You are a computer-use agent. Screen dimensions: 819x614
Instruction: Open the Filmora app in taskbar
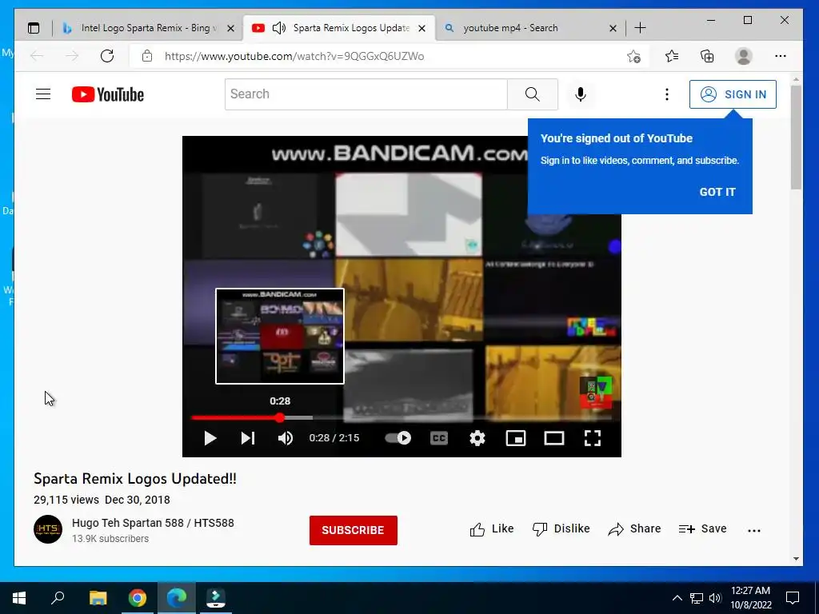[216, 598]
